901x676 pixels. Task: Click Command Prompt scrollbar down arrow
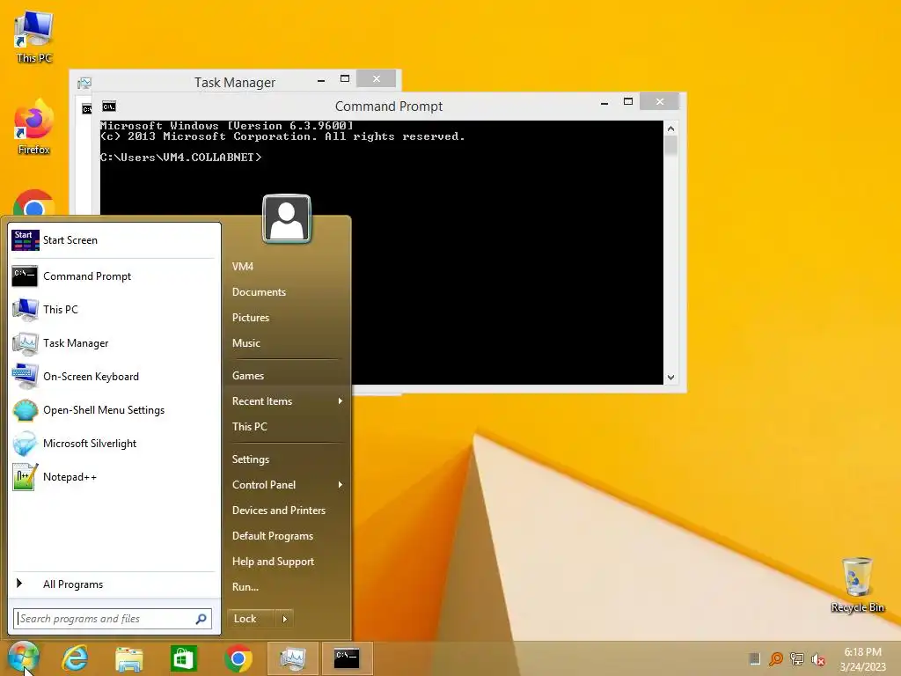point(670,378)
